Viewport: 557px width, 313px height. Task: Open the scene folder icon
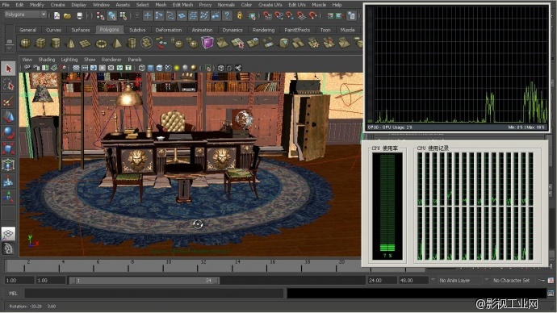point(68,15)
